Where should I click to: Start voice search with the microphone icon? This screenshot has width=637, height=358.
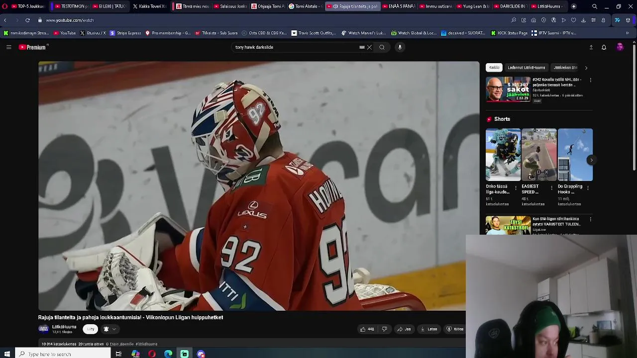(400, 47)
